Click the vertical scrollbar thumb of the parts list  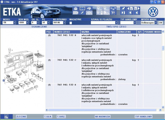[x=163, y=48]
